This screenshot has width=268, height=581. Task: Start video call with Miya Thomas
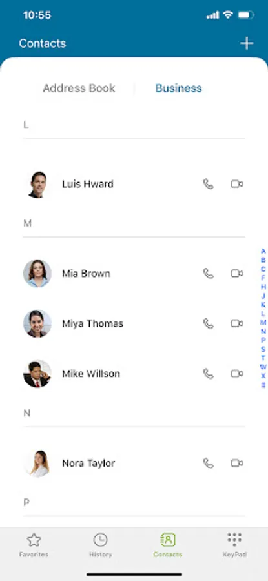tap(237, 323)
